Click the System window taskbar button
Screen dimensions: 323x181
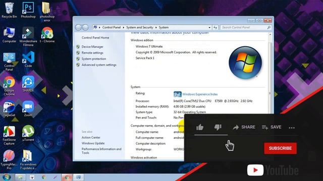click(x=79, y=177)
